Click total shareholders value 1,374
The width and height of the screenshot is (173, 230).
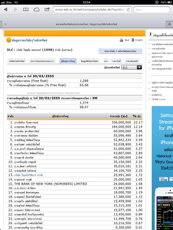[x=84, y=103]
